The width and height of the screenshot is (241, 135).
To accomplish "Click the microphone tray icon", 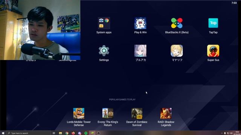I will 225,133.
